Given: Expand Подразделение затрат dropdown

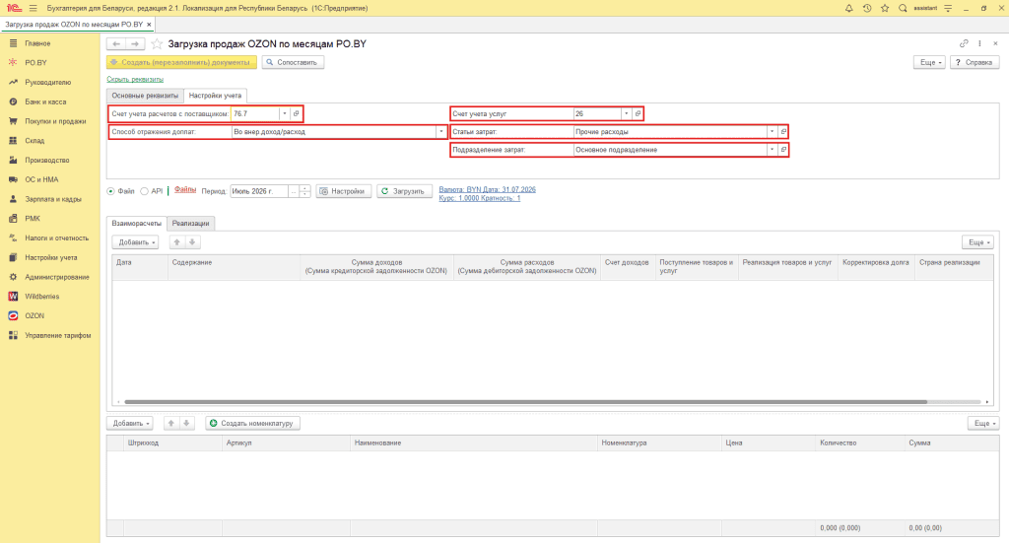Looking at the screenshot, I should click(772, 149).
